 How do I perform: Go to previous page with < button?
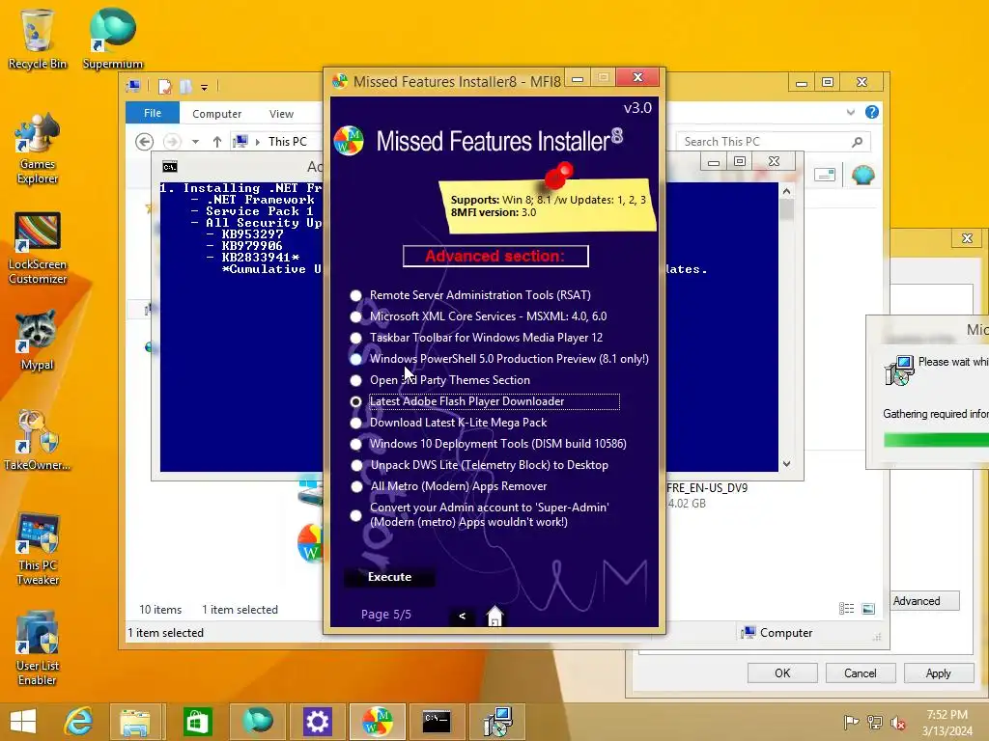(x=463, y=616)
